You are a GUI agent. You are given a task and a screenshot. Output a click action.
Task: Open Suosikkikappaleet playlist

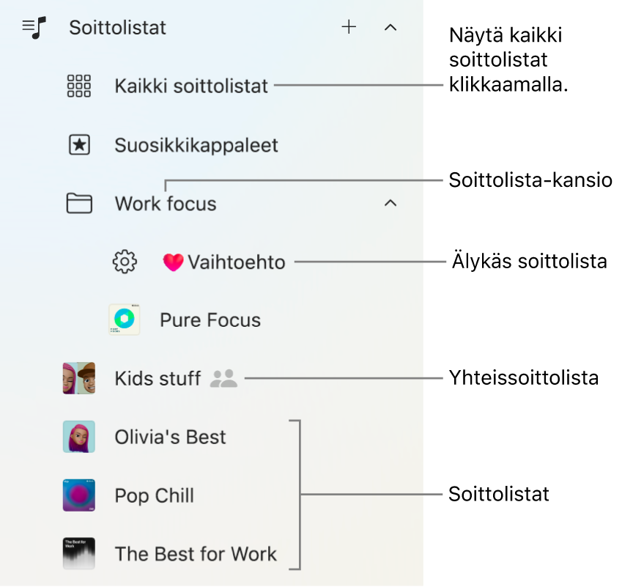click(196, 145)
